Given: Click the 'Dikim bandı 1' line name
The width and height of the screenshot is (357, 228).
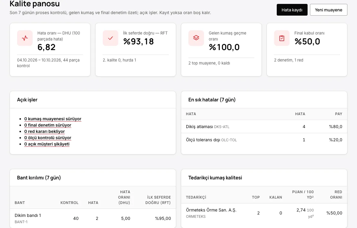Looking at the screenshot, I should [x=28, y=215].
